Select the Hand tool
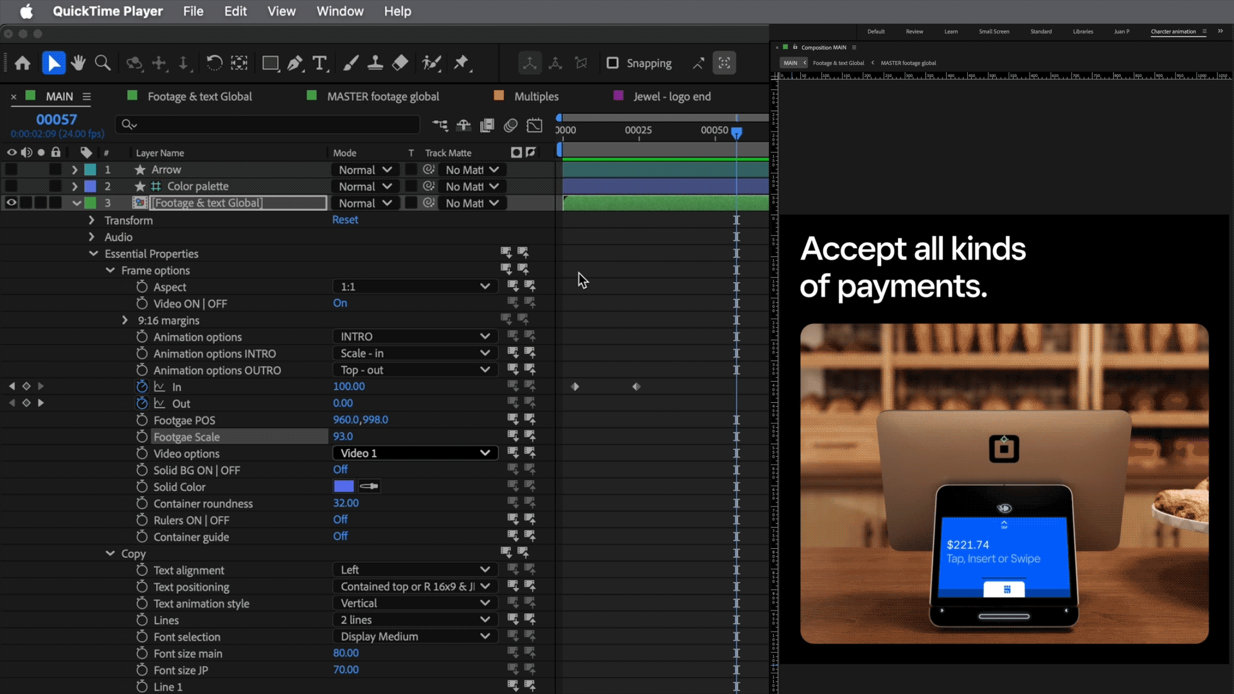 click(x=78, y=63)
